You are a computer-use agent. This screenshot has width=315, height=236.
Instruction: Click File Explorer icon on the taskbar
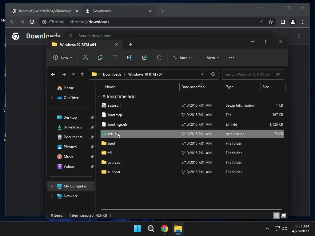(178, 229)
